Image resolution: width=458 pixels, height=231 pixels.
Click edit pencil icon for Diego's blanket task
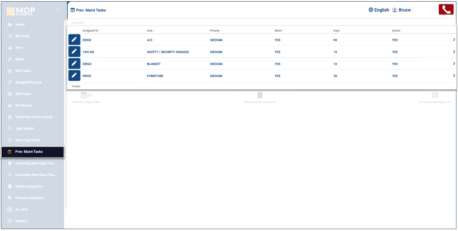pos(74,64)
